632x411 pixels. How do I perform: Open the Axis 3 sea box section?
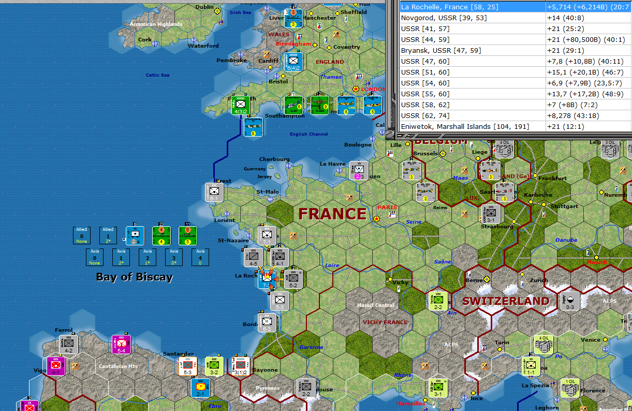(174, 257)
